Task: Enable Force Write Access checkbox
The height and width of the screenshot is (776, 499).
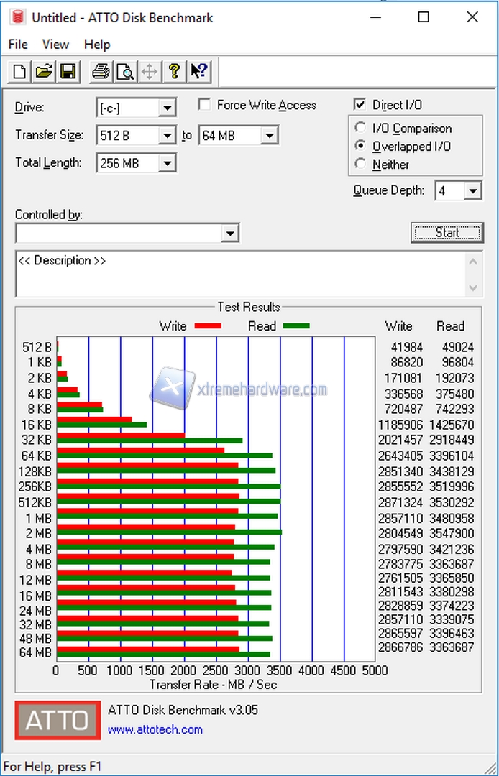Action: point(205,105)
